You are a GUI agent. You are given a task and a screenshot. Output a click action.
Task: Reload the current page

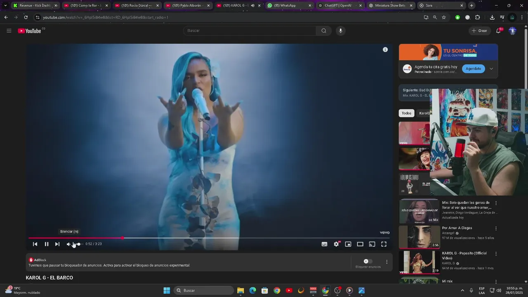(26, 17)
